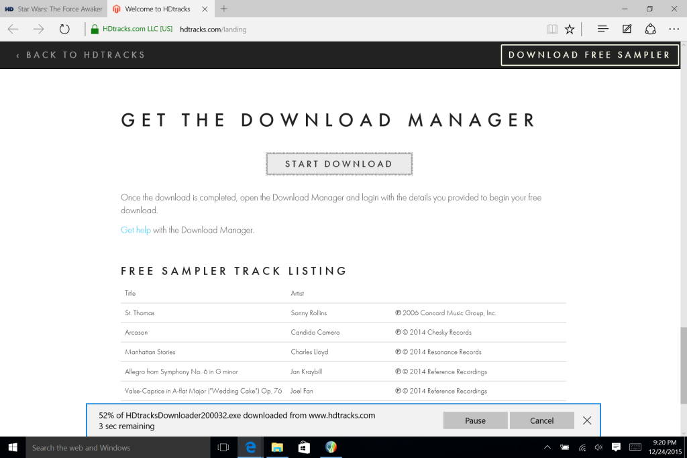Click the browser forward arrow
The image size is (687, 458).
38,30
